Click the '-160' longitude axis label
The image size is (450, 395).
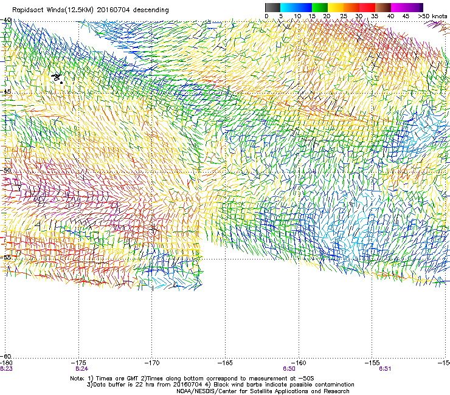[x=298, y=363]
